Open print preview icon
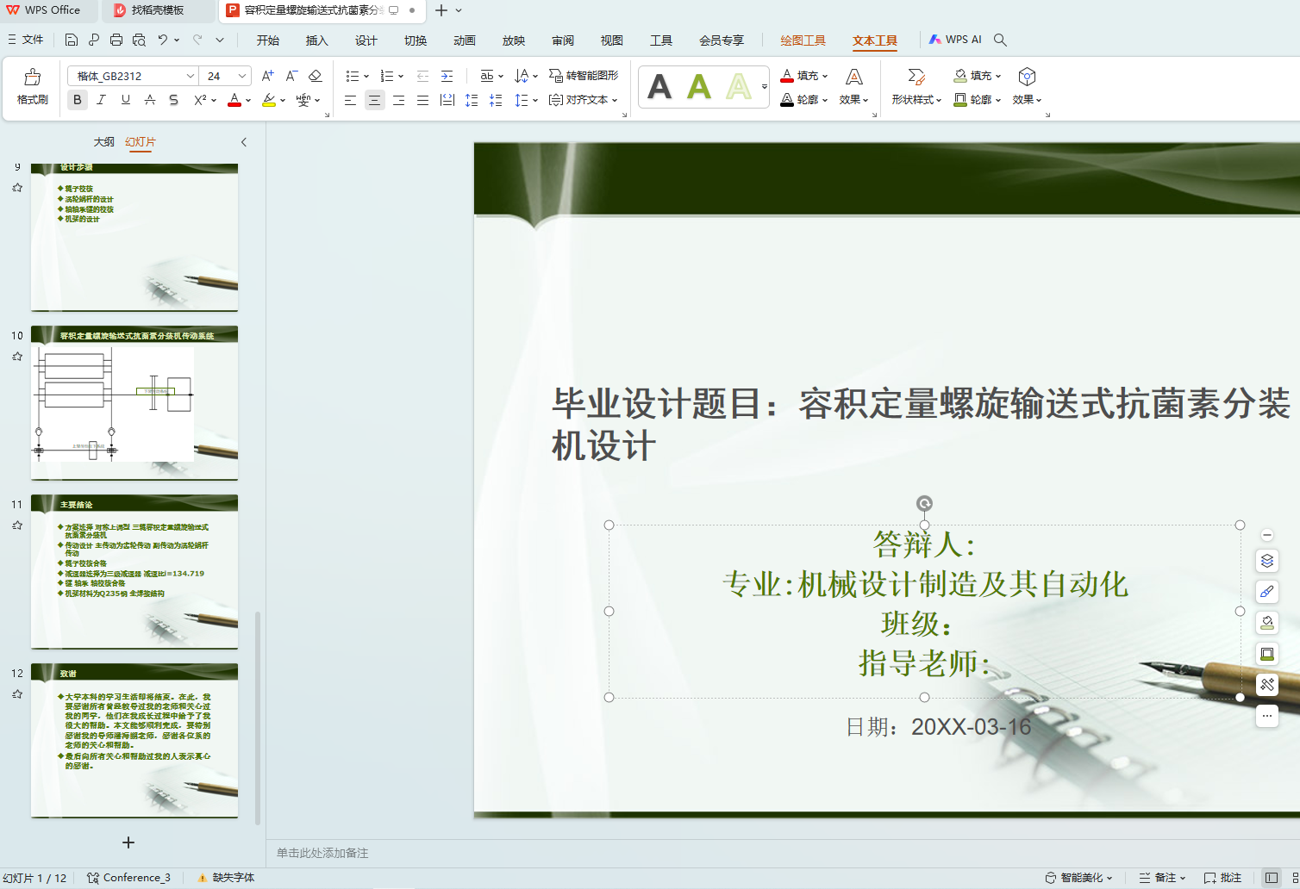This screenshot has height=889, width=1300. click(x=139, y=40)
